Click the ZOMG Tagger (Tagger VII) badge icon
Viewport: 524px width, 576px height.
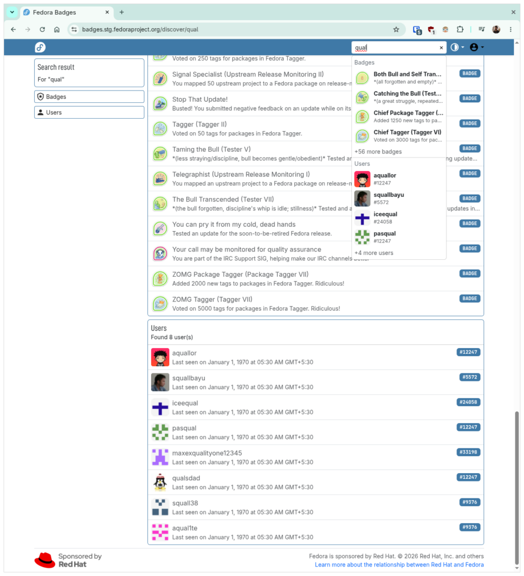pyautogui.click(x=160, y=303)
